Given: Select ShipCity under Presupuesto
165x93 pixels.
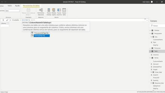Looking at the screenshot, I should 155,45.
